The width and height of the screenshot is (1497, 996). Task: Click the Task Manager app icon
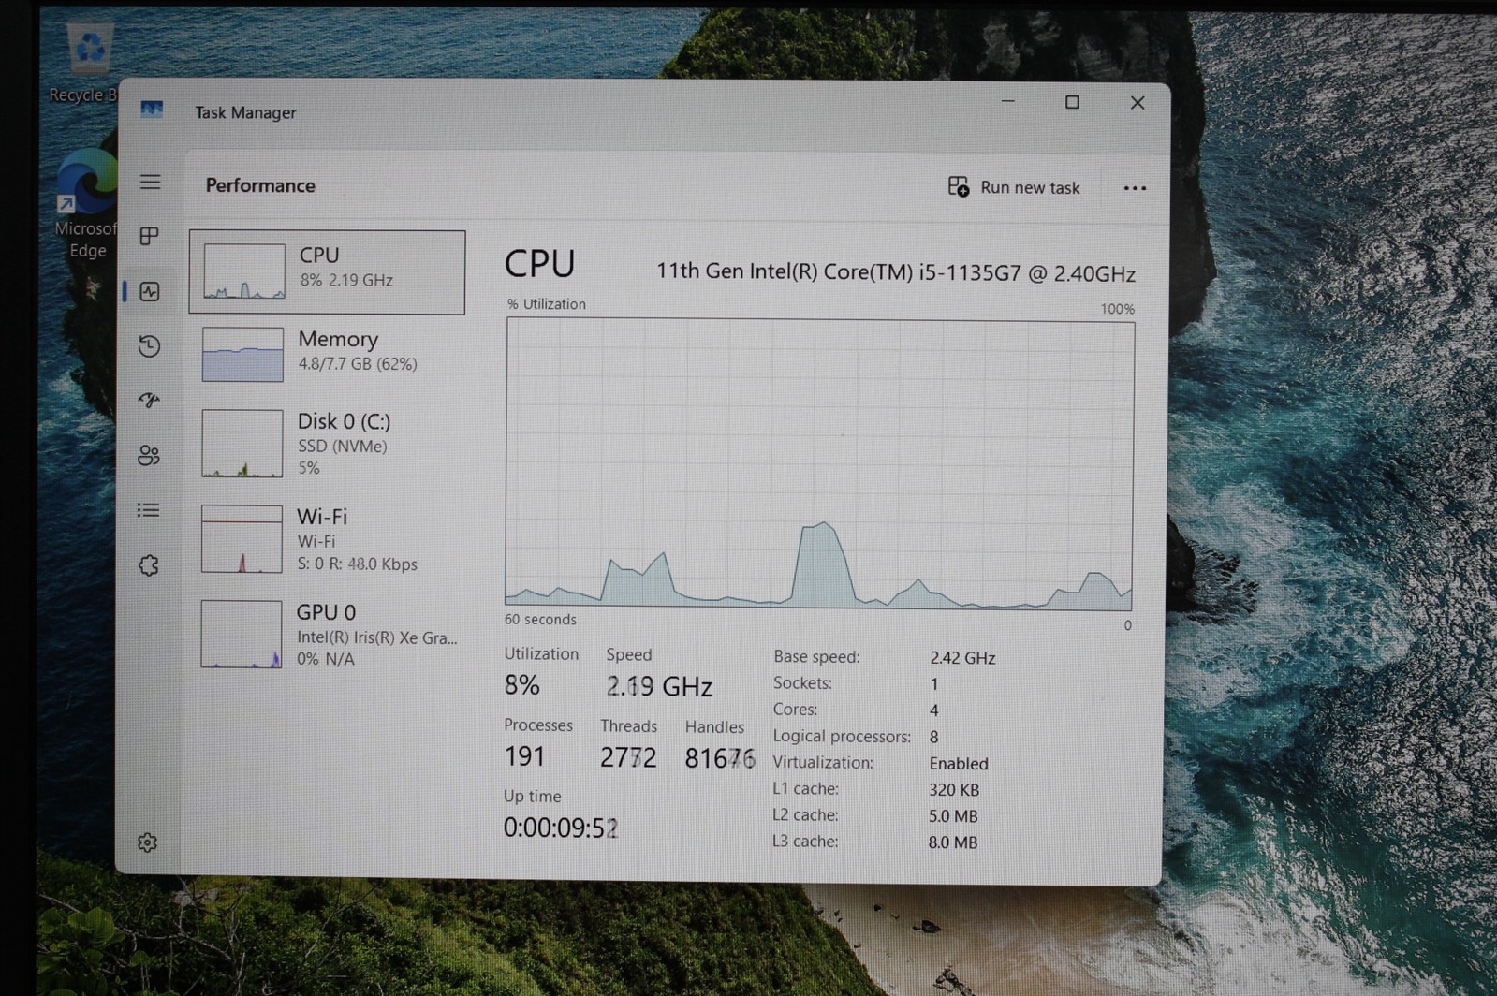coord(152,110)
